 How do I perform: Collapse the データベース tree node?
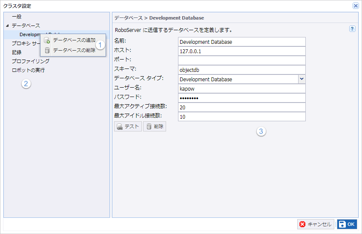point(7,26)
